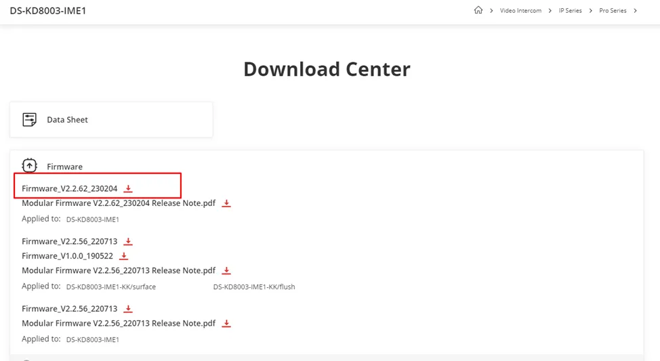Click download icon beside Firmware_V1.0.0_190522

123,256
